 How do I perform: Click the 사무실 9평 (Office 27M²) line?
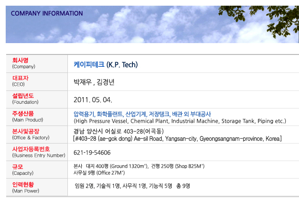(99, 173)
